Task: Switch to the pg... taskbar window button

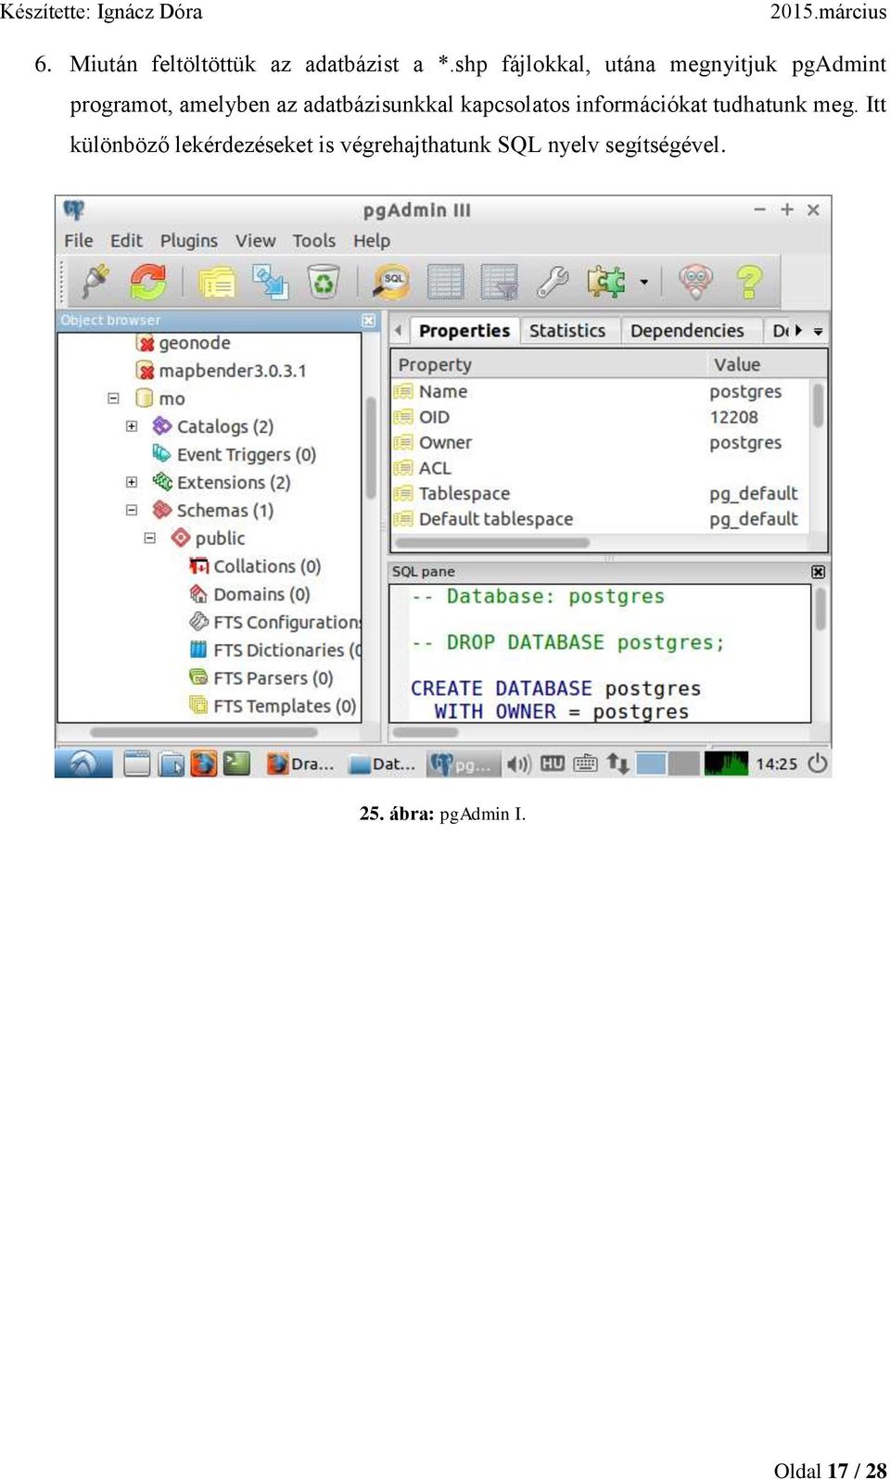Action: pyautogui.click(x=464, y=764)
